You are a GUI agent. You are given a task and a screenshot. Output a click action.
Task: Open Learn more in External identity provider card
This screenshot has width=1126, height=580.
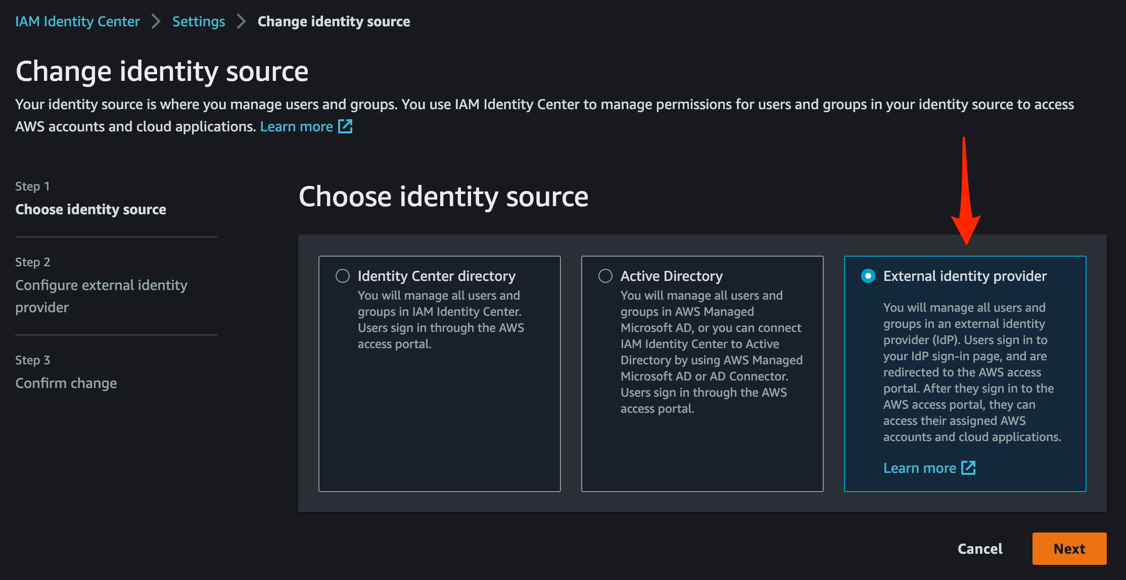pos(920,468)
